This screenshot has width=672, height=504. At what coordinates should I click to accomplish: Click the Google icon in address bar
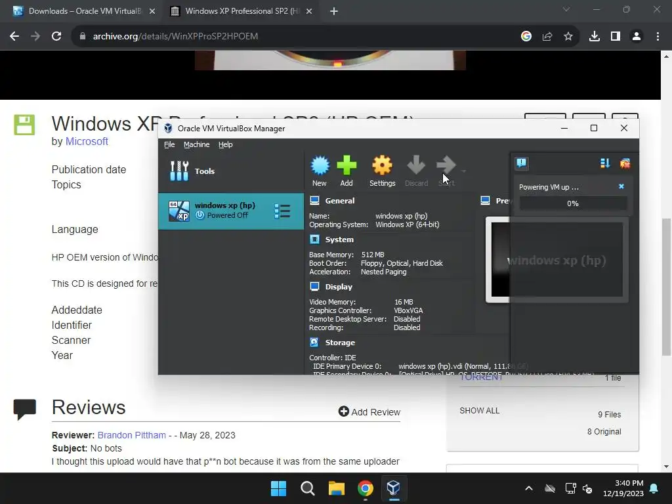coord(526,37)
